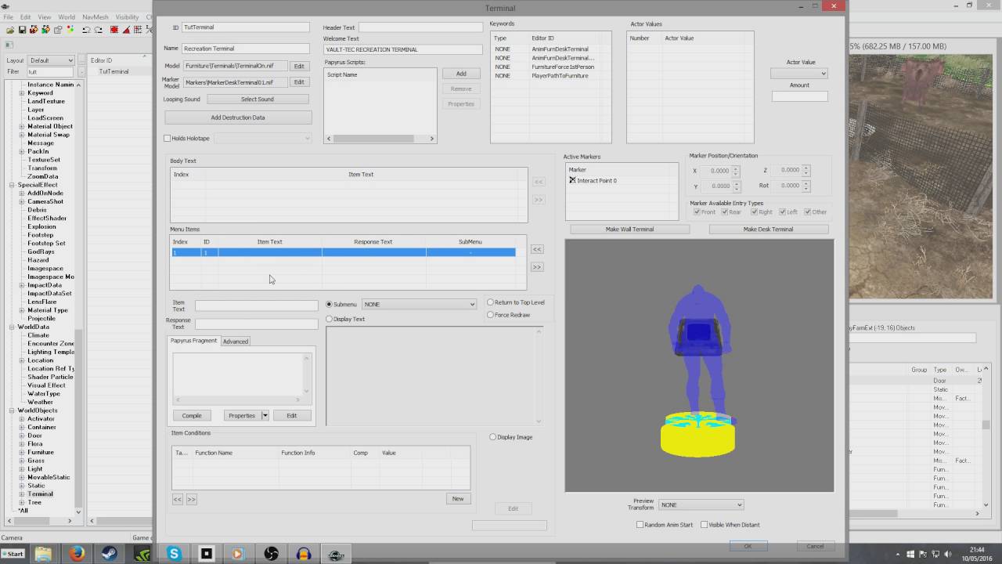This screenshot has height=564, width=1002.
Task: Select the Return to Top Level option
Action: click(x=491, y=302)
